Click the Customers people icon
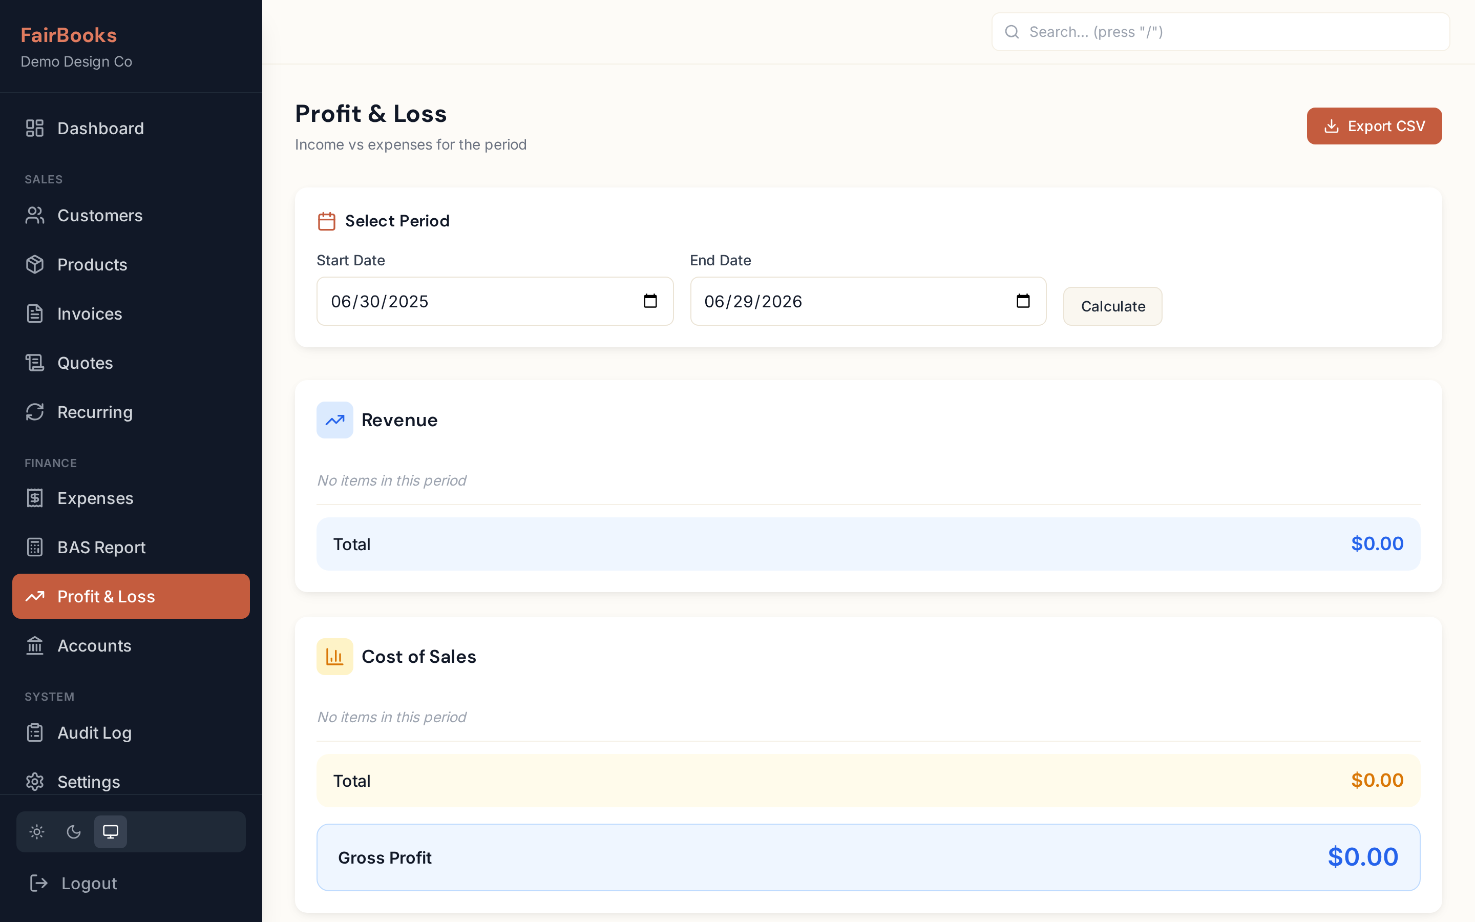The height and width of the screenshot is (922, 1475). (35, 215)
